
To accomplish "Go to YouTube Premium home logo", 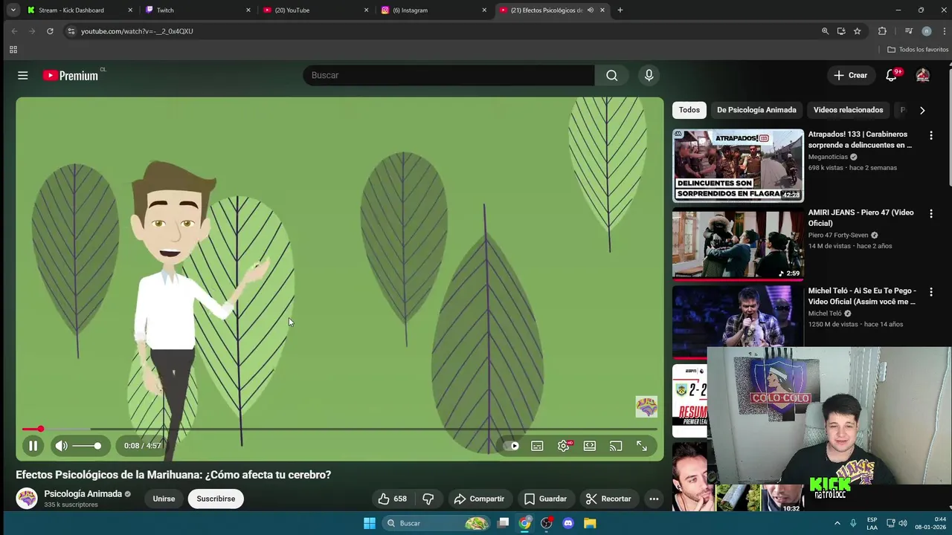I will 71,75.
